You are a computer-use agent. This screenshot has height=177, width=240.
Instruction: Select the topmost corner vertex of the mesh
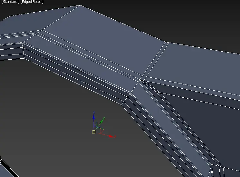pyautogui.click(x=80, y=5)
